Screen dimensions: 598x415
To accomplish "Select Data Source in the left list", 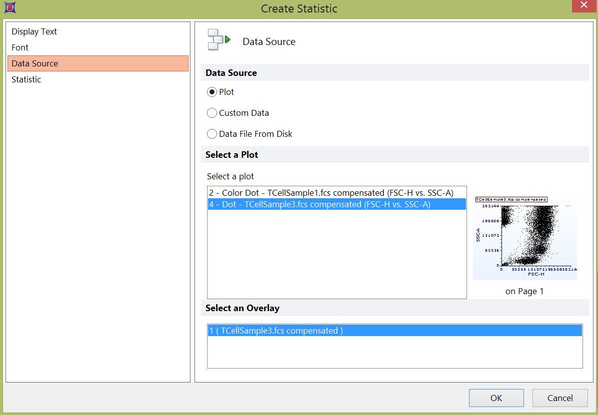I will 35,63.
